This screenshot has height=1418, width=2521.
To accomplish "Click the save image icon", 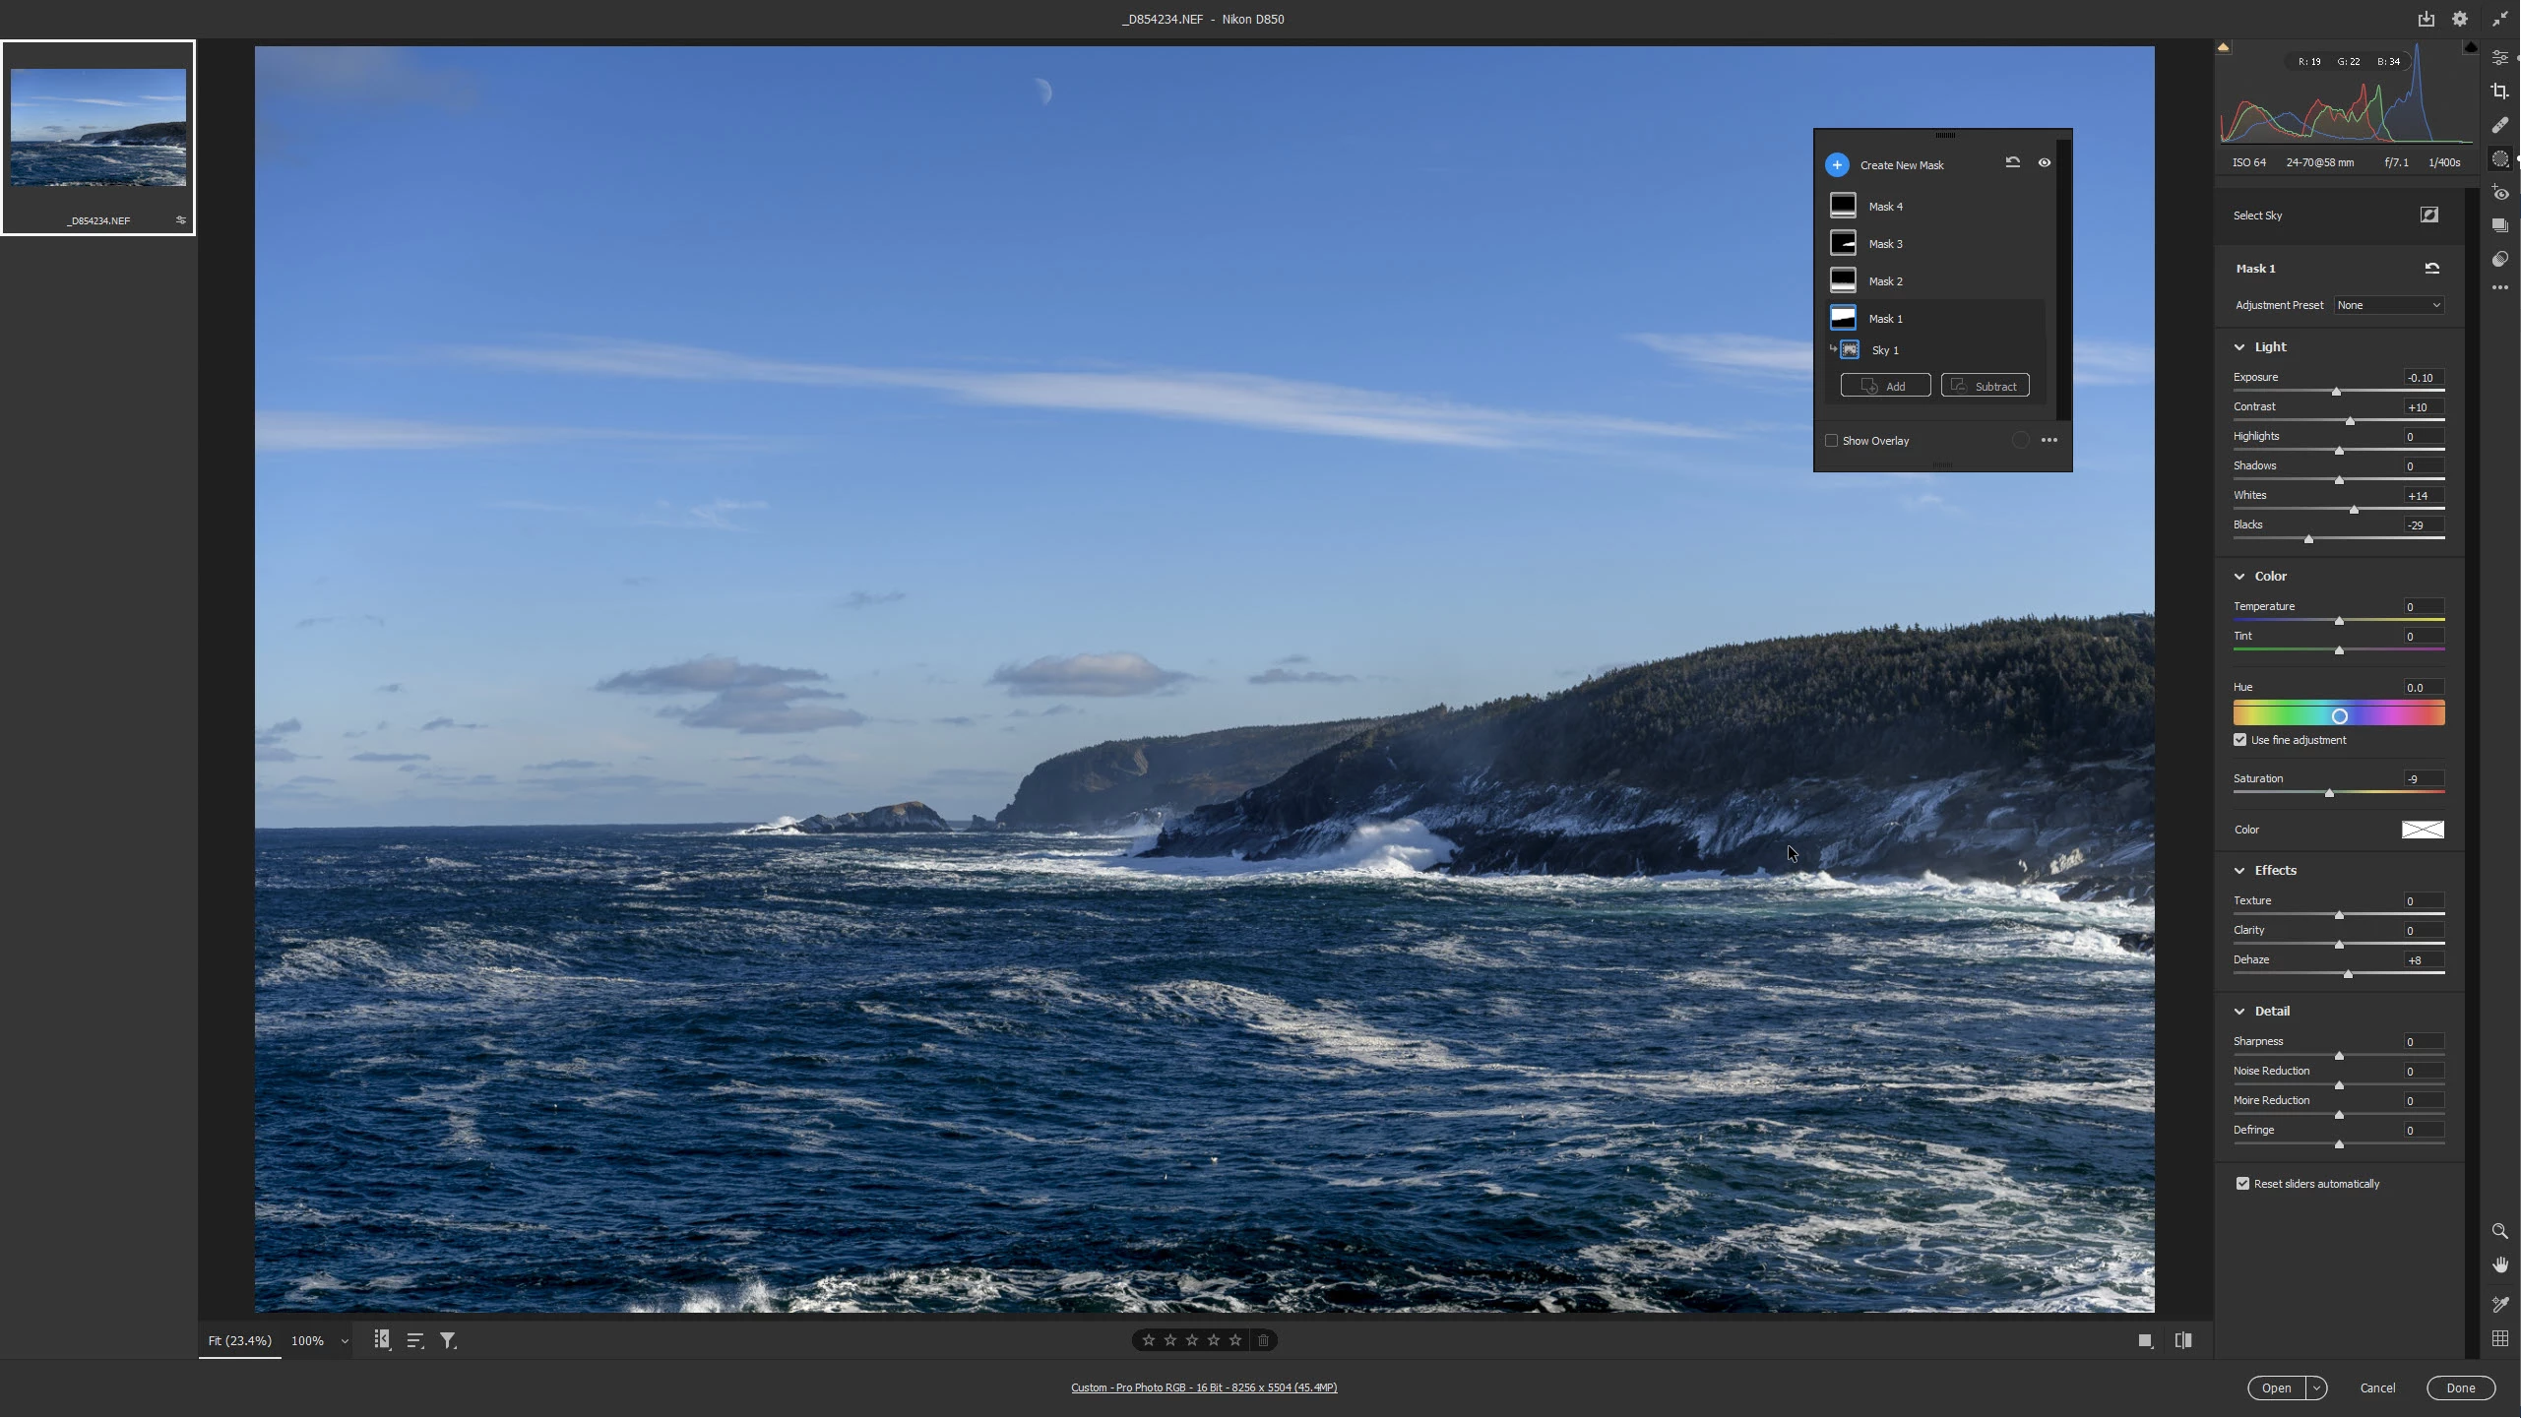I will click(x=2426, y=19).
